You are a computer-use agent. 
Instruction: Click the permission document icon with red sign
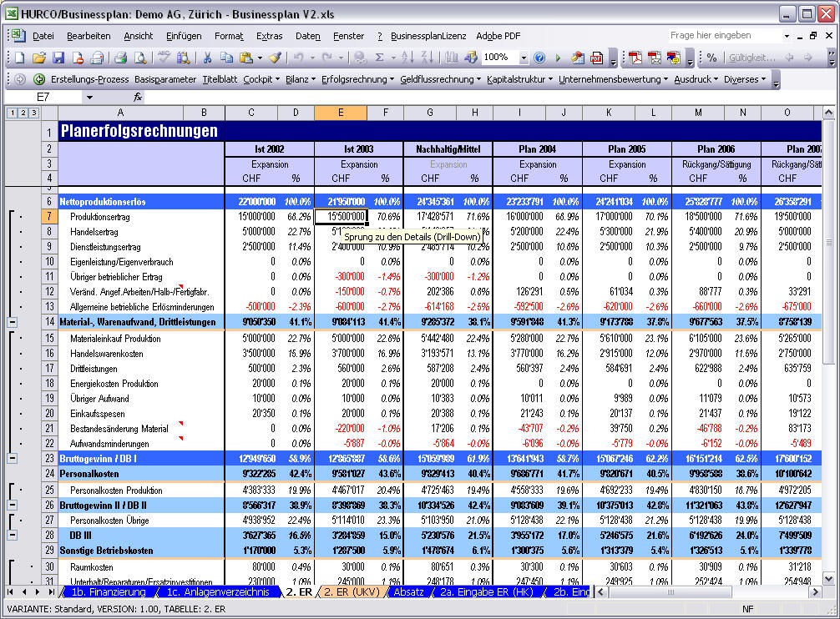coord(78,58)
